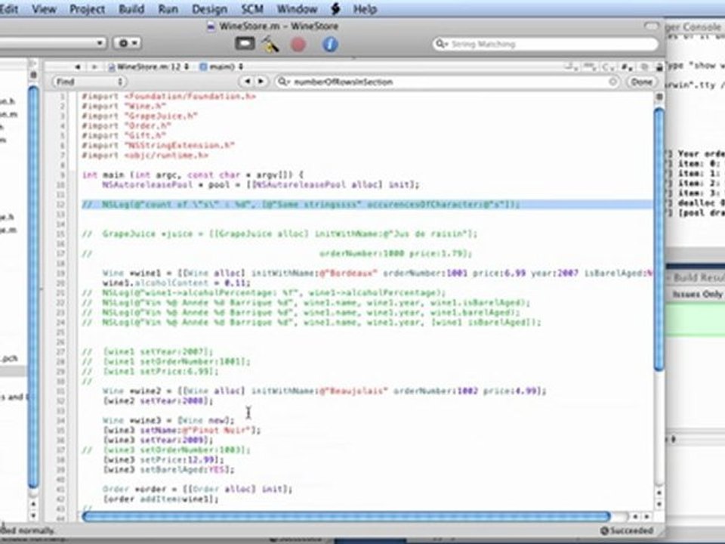Click the magnifier in the String Matching field
The image size is (725, 544).
coord(441,44)
